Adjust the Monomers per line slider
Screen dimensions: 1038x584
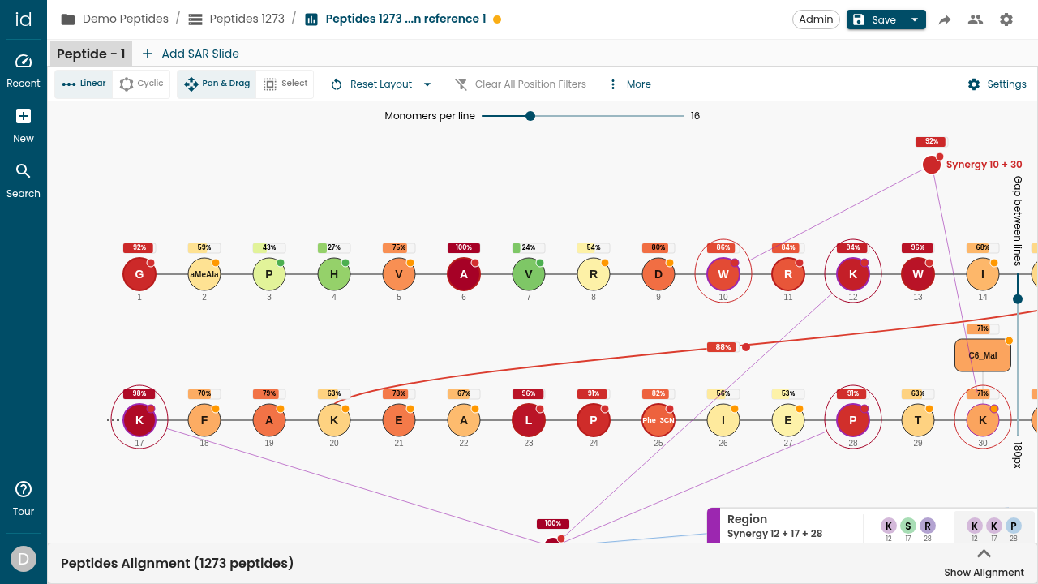pos(530,116)
